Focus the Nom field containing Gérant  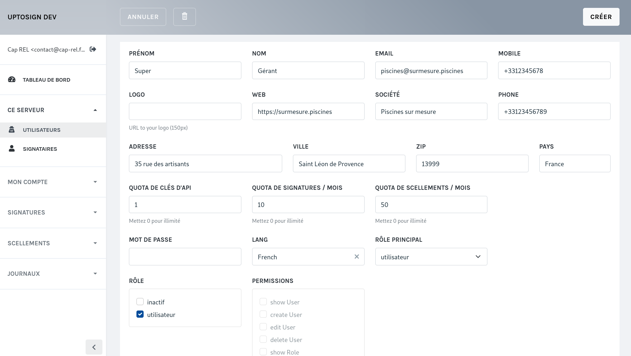(308, 71)
